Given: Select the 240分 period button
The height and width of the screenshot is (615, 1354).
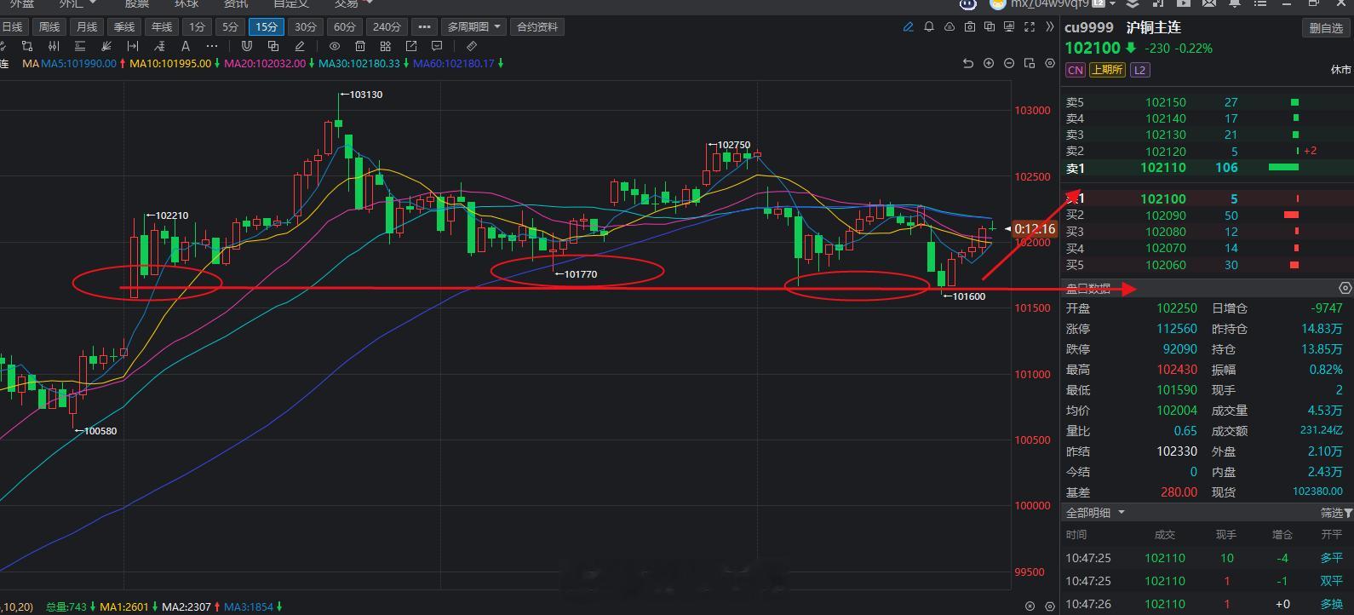Looking at the screenshot, I should coord(387,27).
